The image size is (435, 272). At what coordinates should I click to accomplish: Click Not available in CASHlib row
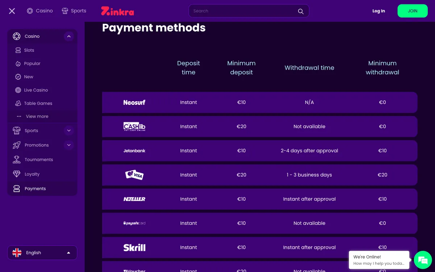click(310, 127)
